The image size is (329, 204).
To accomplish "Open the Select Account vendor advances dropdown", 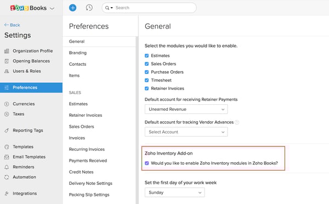I will pos(186,132).
